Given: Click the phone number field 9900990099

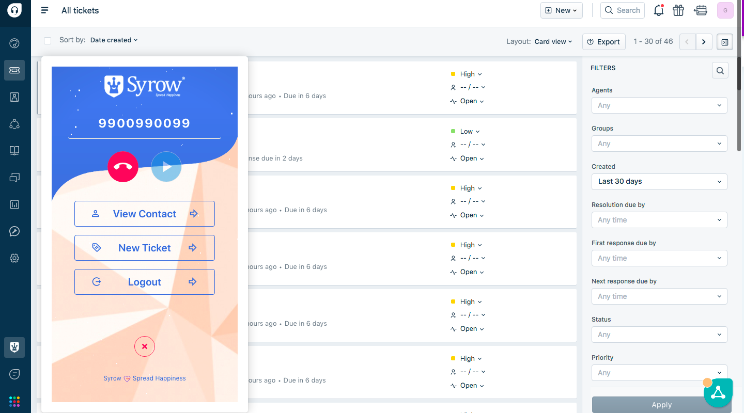Looking at the screenshot, I should [x=145, y=123].
